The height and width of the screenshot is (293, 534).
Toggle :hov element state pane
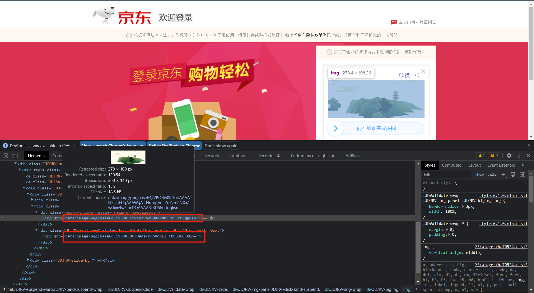click(479, 174)
